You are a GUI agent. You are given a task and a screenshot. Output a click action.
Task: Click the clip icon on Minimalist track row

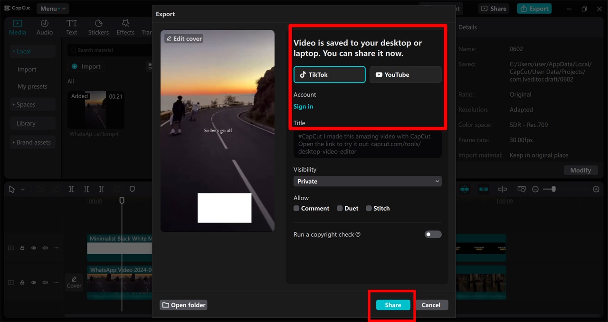point(11,248)
